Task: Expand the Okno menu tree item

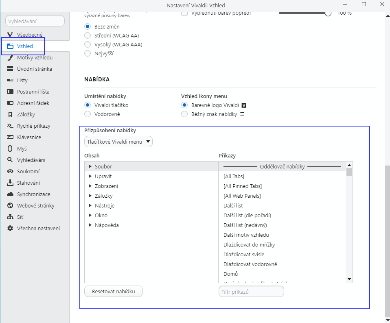Action: coord(90,215)
